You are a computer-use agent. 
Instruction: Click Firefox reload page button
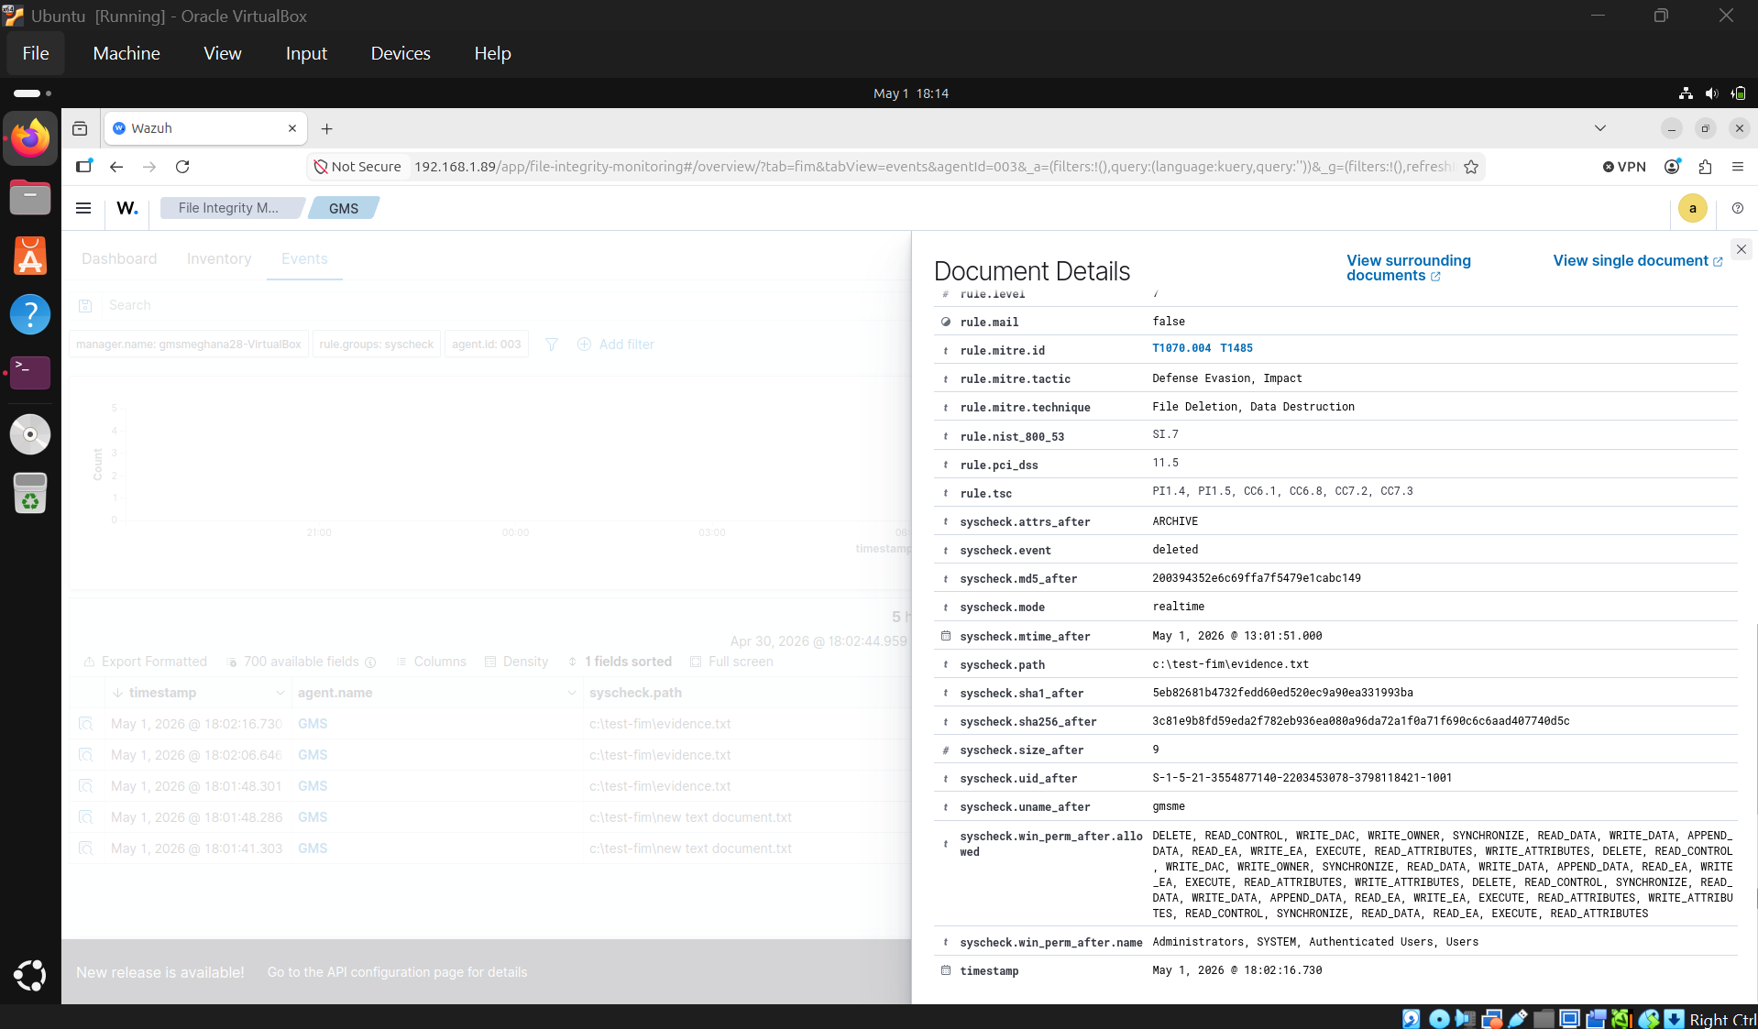[182, 167]
